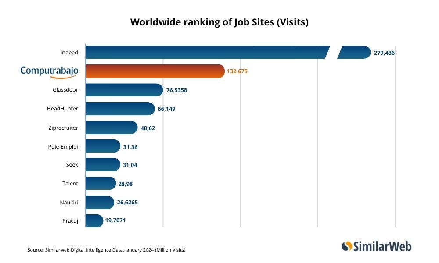The width and height of the screenshot is (439, 263).
Task: Click the Pracuj value 19,7071
Action: coord(115,220)
